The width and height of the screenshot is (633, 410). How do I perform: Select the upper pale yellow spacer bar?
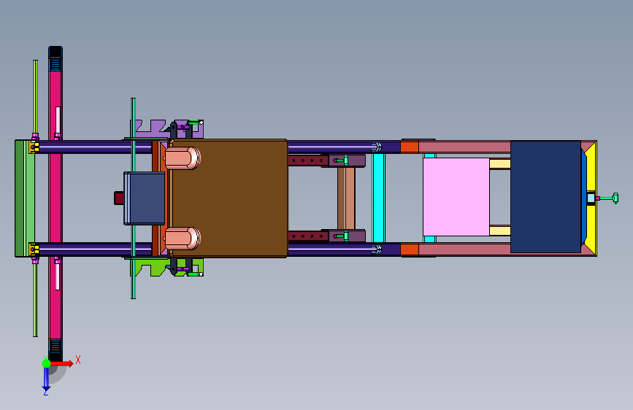500,164
